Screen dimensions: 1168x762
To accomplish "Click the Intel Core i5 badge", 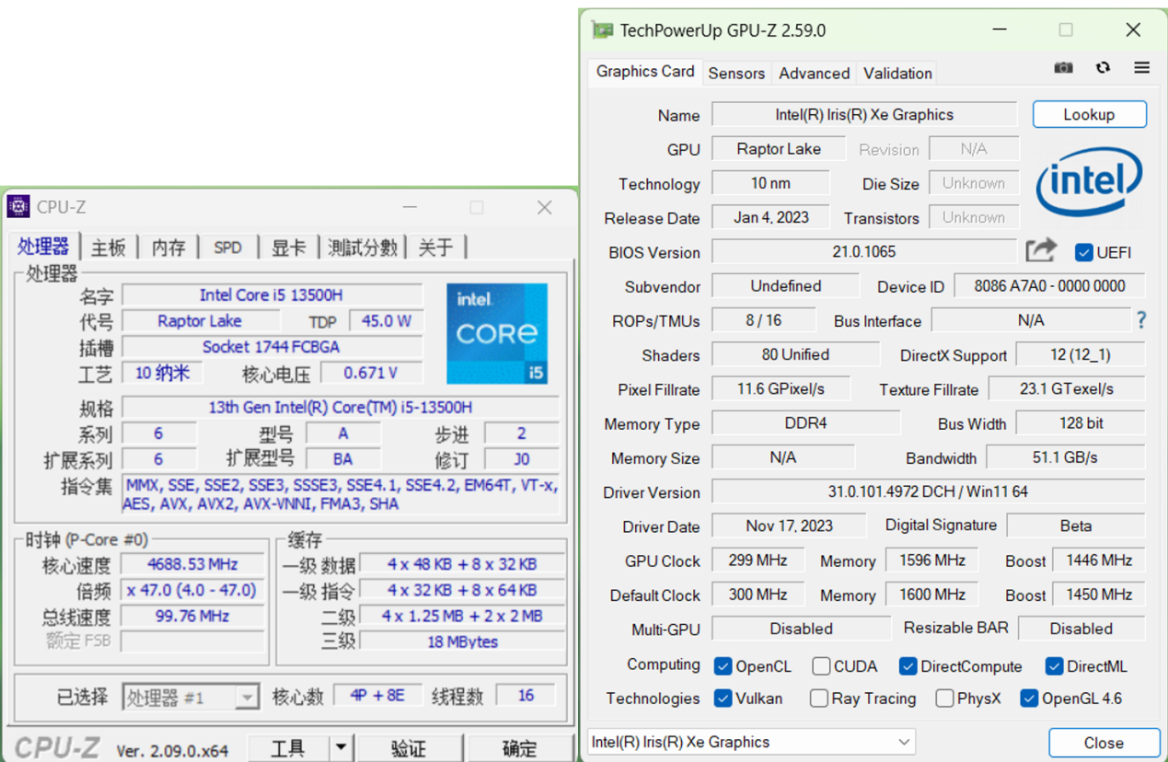I will [x=497, y=333].
